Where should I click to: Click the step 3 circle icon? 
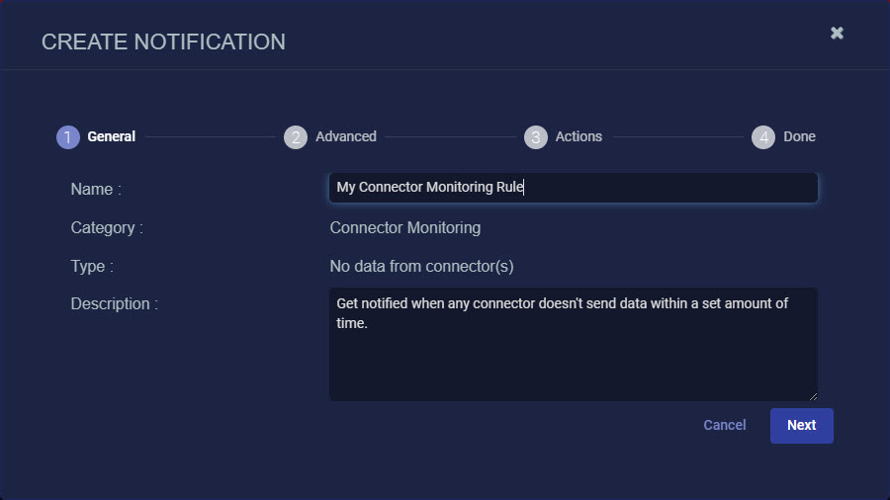pos(535,137)
